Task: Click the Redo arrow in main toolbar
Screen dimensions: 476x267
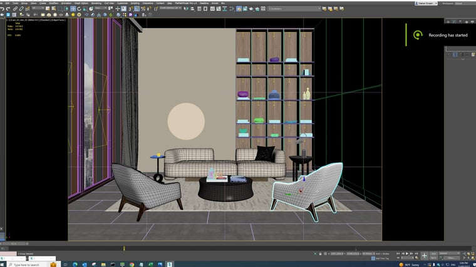Action: [x=8, y=9]
